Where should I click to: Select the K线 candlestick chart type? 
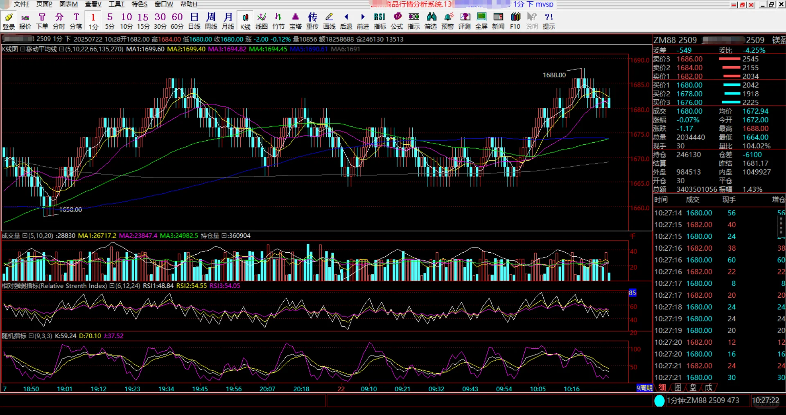pyautogui.click(x=245, y=21)
